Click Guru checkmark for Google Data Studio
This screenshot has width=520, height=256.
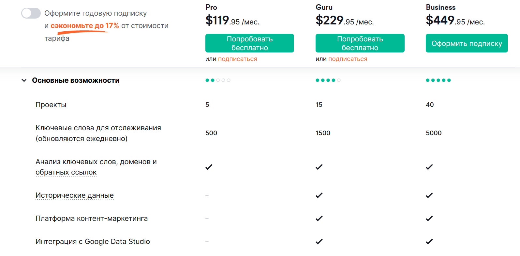319,241
